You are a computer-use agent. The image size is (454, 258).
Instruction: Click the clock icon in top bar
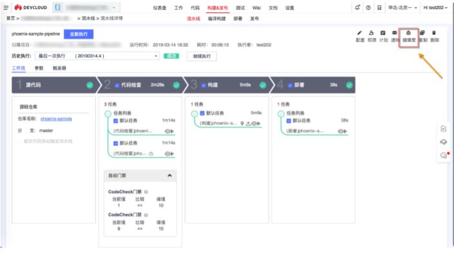pos(368,8)
